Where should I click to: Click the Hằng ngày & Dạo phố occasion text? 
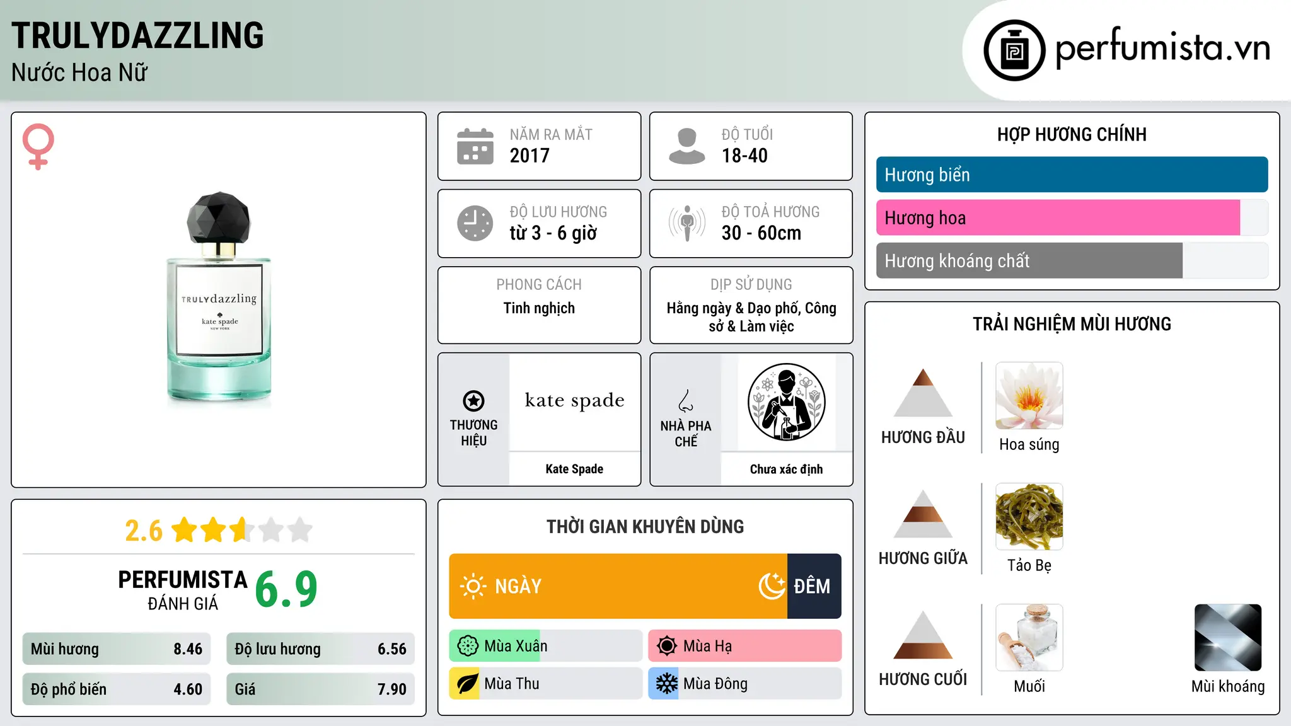tap(751, 317)
